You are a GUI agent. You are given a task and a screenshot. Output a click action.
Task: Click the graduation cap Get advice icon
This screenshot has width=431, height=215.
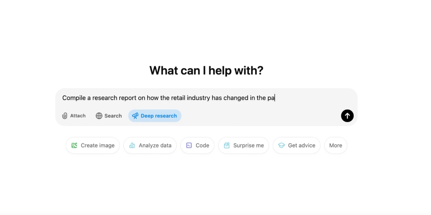(281, 145)
